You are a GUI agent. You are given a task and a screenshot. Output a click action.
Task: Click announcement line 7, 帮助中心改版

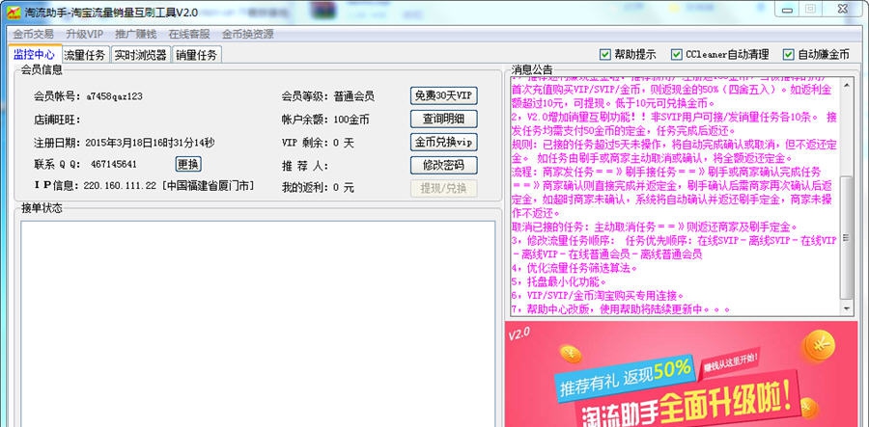click(621, 309)
